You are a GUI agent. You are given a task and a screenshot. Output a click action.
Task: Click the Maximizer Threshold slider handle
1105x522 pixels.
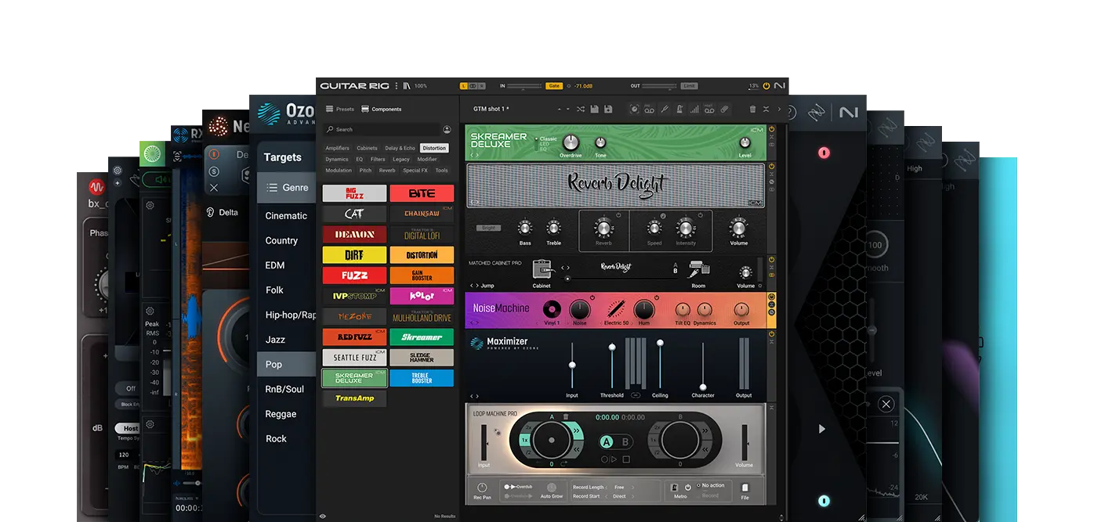[612, 347]
